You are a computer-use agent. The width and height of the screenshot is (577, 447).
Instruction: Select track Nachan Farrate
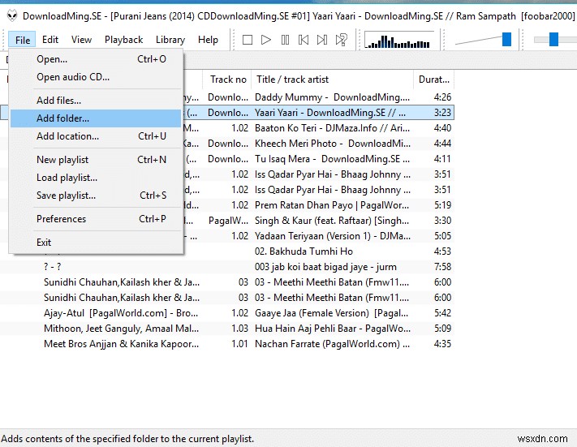332,344
